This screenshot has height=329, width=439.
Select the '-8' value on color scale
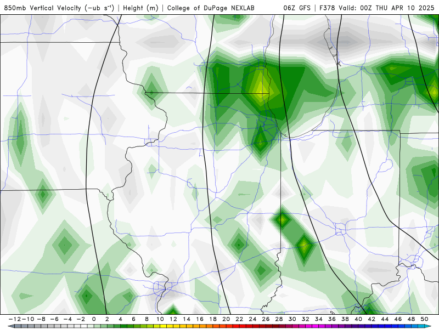tap(42, 319)
